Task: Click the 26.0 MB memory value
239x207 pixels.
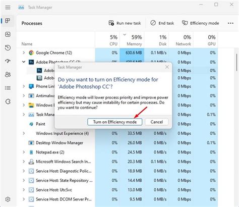Action: coord(135,143)
